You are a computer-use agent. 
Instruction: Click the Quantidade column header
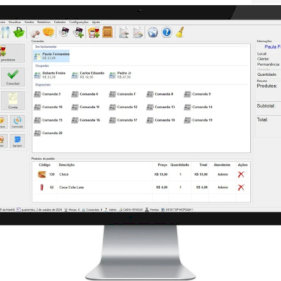pyautogui.click(x=180, y=165)
